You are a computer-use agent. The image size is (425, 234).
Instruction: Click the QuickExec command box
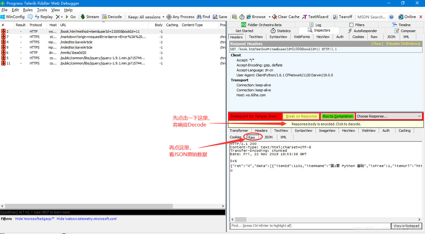coord(112,212)
